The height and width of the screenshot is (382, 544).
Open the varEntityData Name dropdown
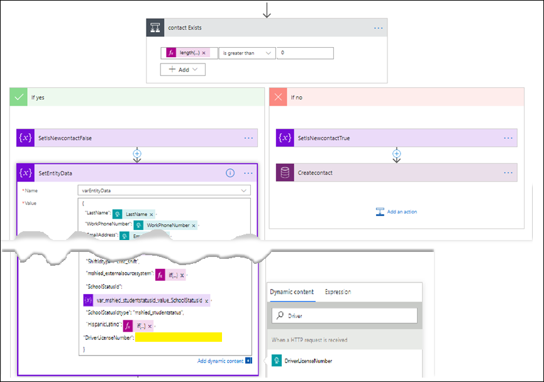coord(243,190)
